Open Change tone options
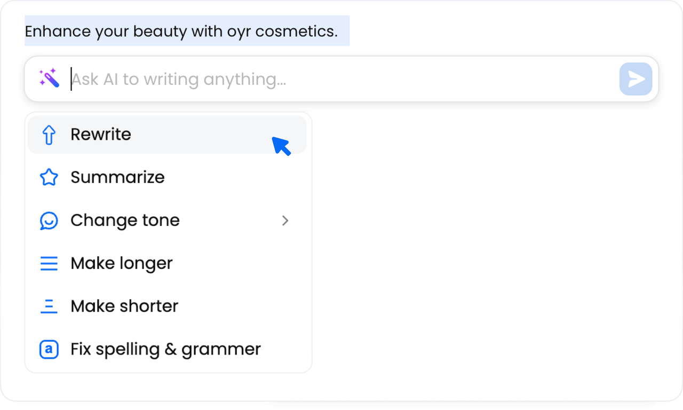Viewport: 683px width, 410px height. coord(125,220)
